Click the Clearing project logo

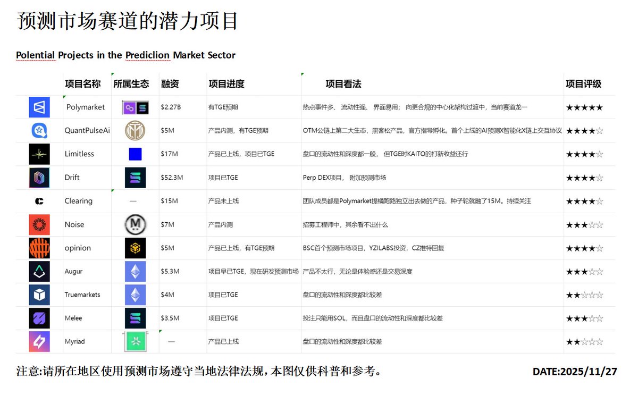39,201
